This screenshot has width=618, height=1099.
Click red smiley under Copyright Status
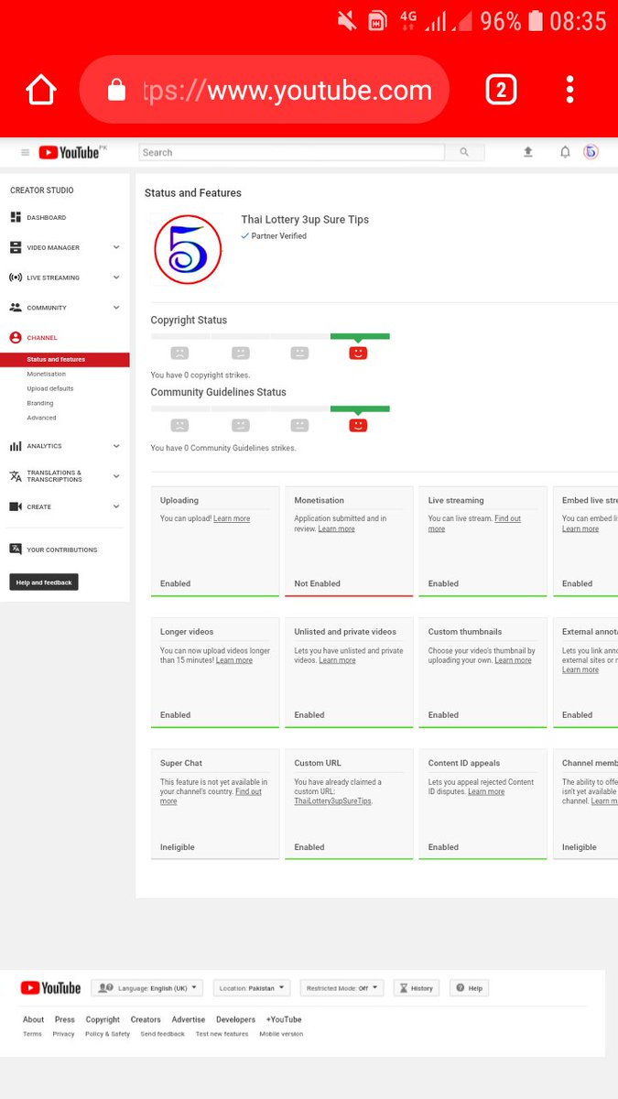tap(358, 353)
